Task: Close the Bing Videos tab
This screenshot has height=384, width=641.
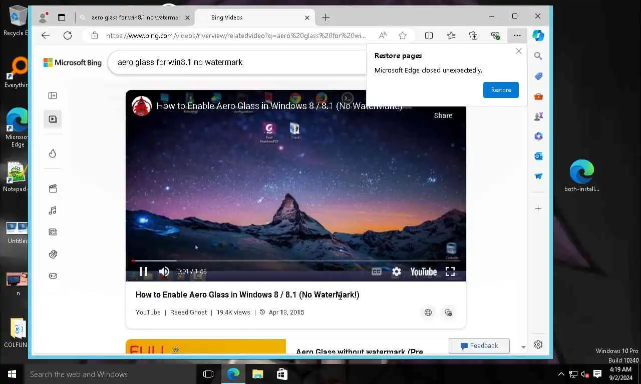Action: pos(307,17)
